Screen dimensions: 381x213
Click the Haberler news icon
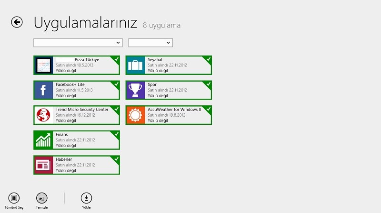click(43, 165)
